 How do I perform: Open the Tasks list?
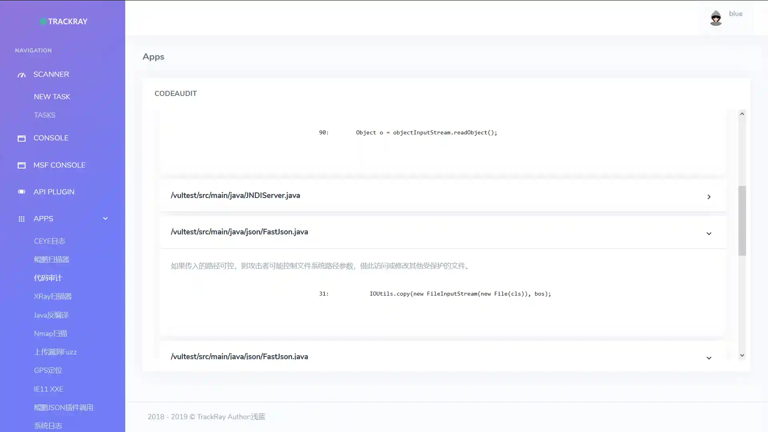click(44, 115)
